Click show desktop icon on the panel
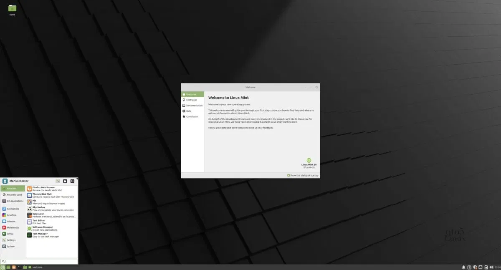501x270 pixels. point(8,267)
